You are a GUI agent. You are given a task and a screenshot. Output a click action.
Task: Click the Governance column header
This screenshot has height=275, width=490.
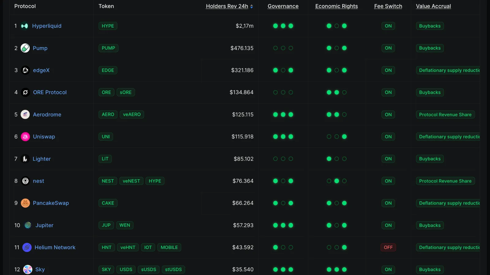(x=283, y=6)
